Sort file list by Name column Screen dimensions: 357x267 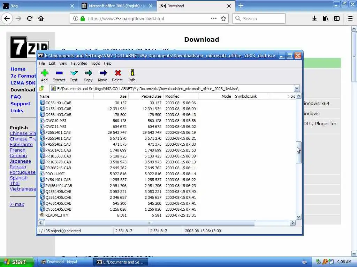pos(66,96)
